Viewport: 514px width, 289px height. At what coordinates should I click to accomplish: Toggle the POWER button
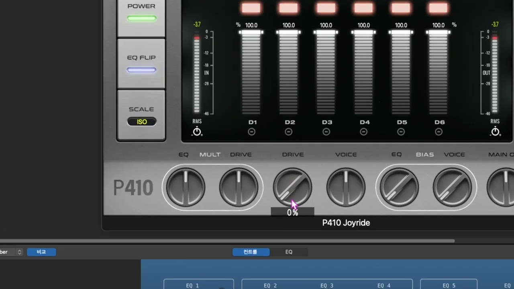tap(141, 18)
